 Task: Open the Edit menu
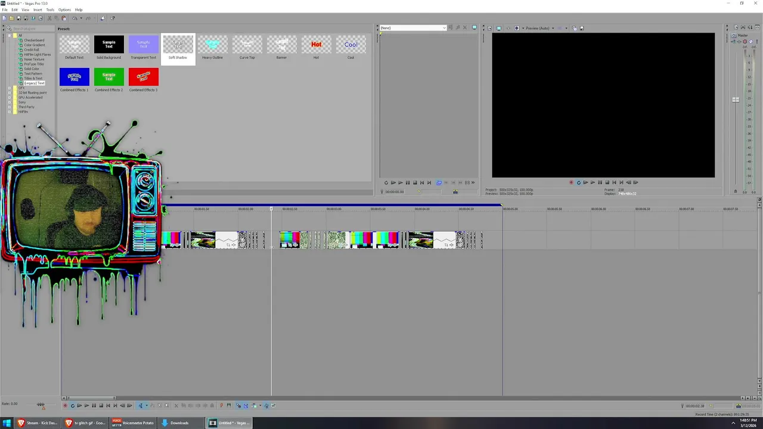point(14,10)
